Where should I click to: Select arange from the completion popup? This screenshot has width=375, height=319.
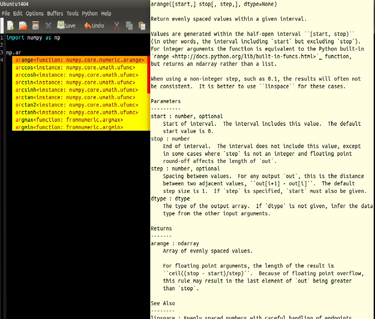pos(49,60)
